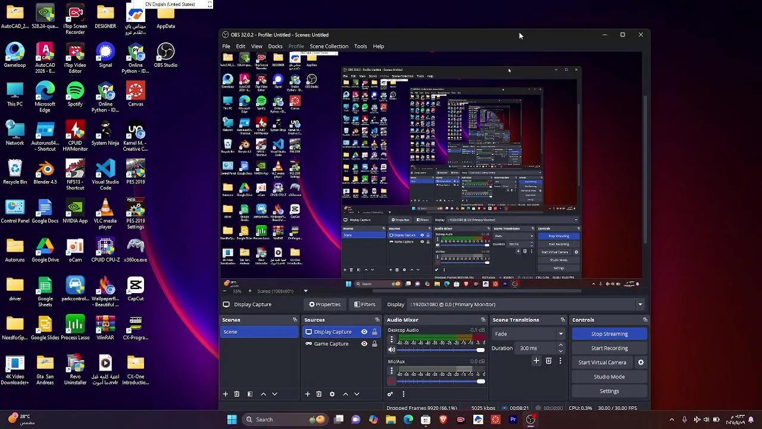
Task: Delete selected source with the Sources trash icon
Action: point(318,394)
